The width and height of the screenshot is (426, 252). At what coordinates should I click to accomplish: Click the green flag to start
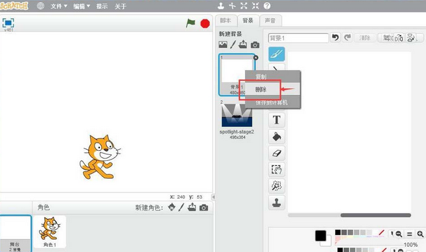click(x=191, y=23)
